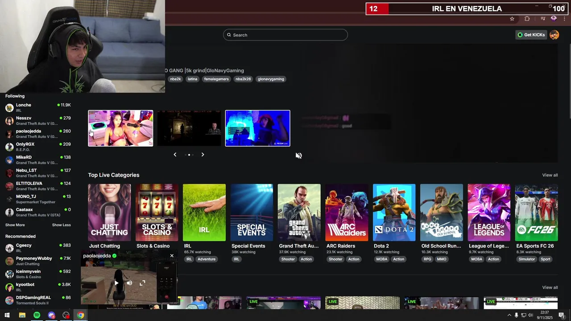Open kyootbot's recommended channel
This screenshot has width=571, height=321.
[38, 287]
